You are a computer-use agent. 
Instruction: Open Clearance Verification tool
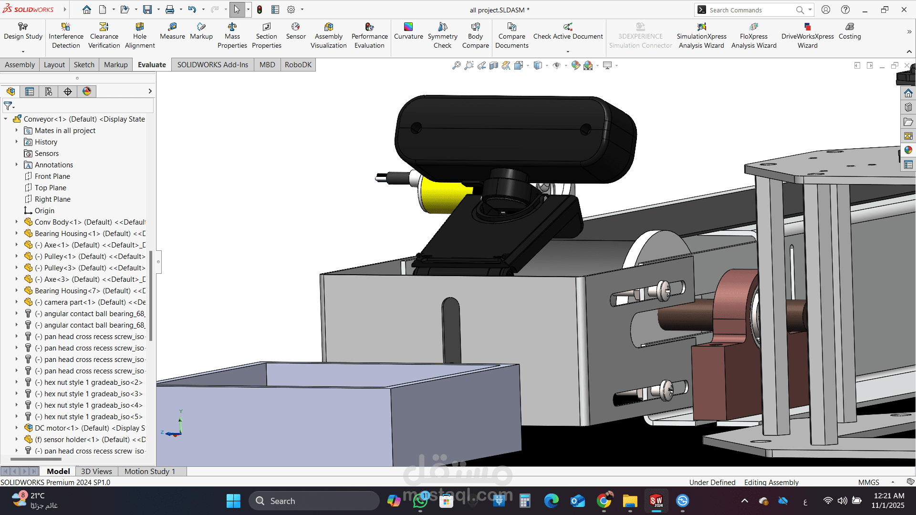click(x=104, y=36)
